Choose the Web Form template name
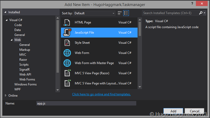 [82, 53]
